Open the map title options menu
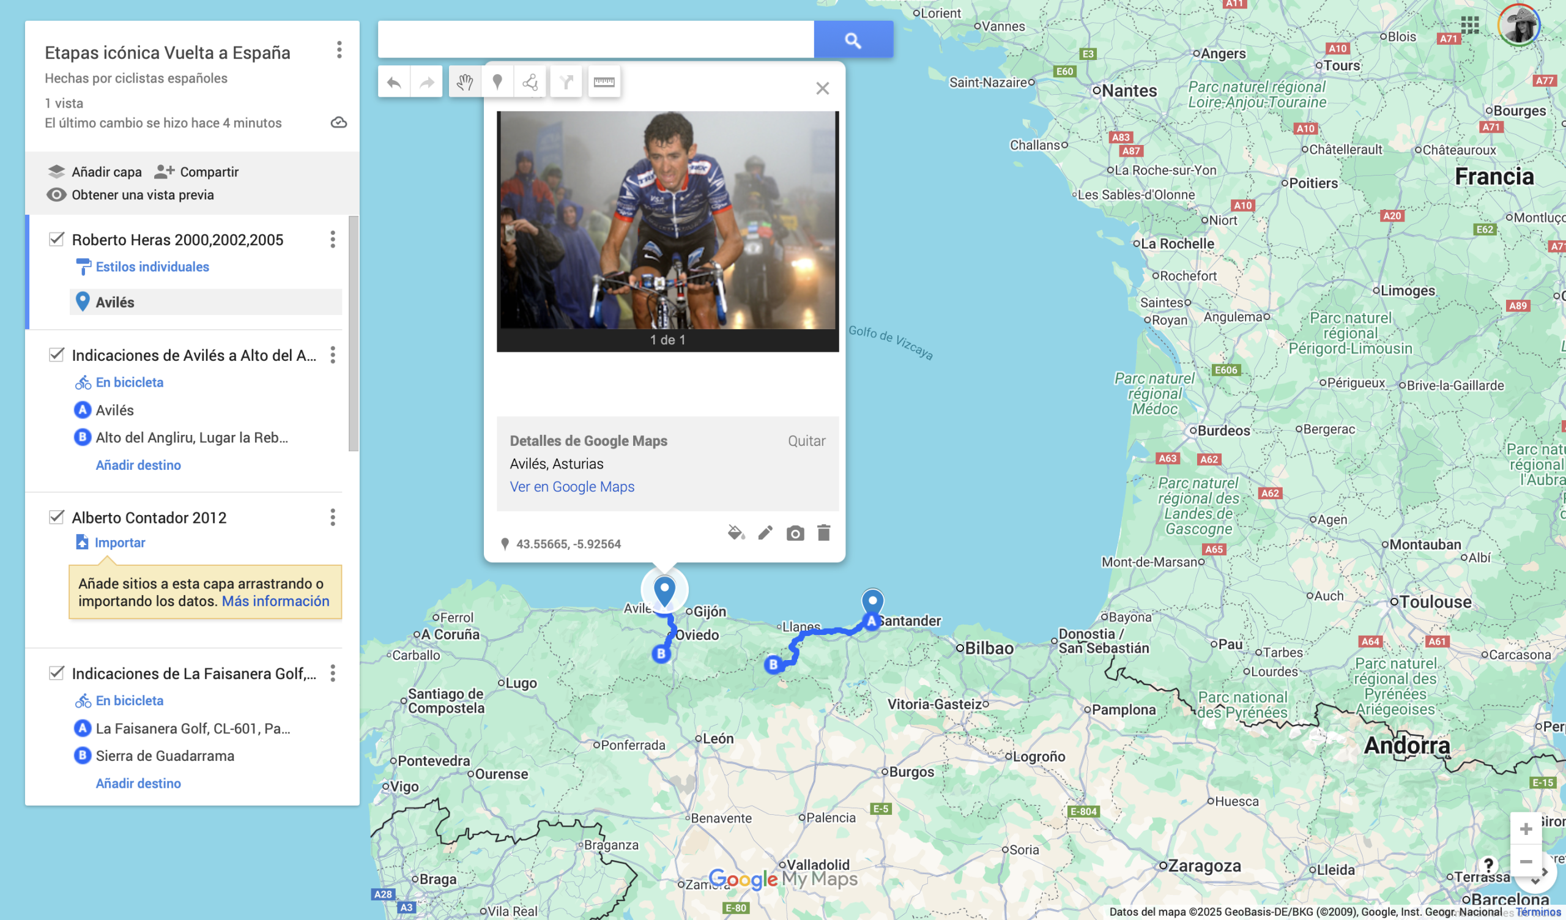This screenshot has height=920, width=1566. click(x=340, y=51)
